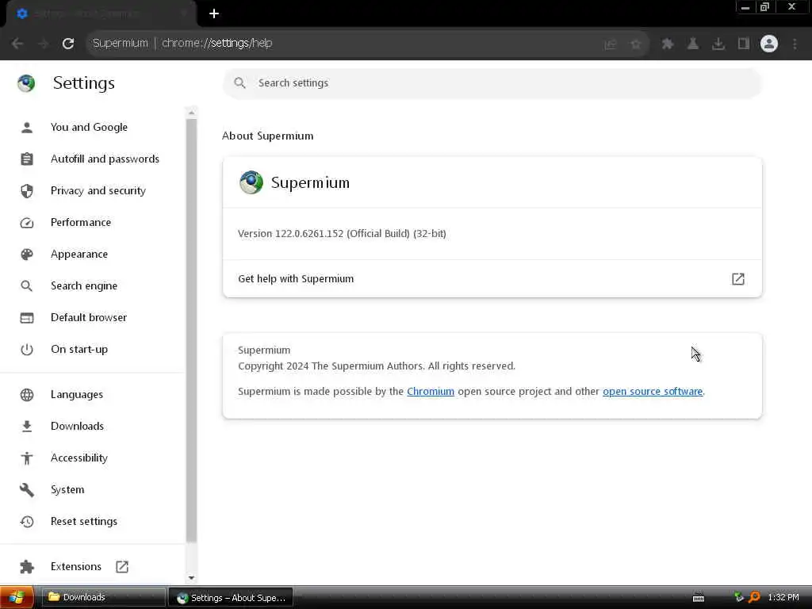
Task: Open Autofill and passwords section
Action: (x=105, y=159)
